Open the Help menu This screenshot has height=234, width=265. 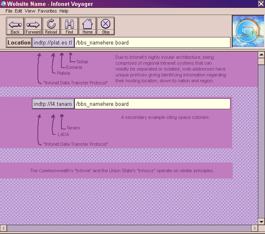coord(64,11)
